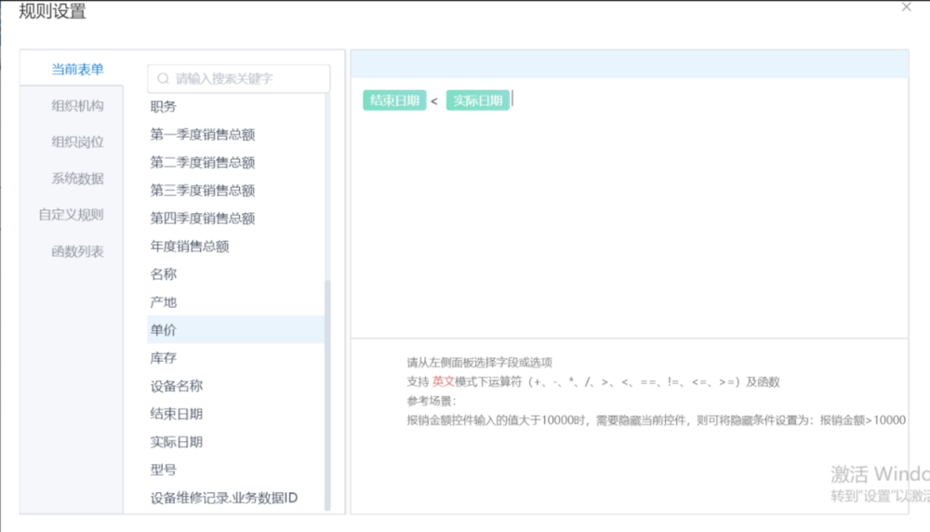
Task: Click the keyword search input field
Action: (246, 79)
